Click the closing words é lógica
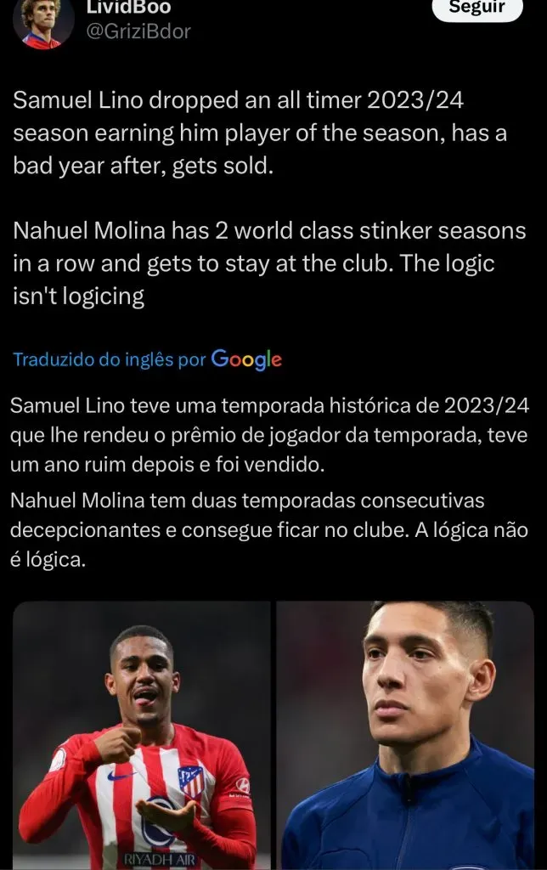547x870 pixels. pos(48,559)
